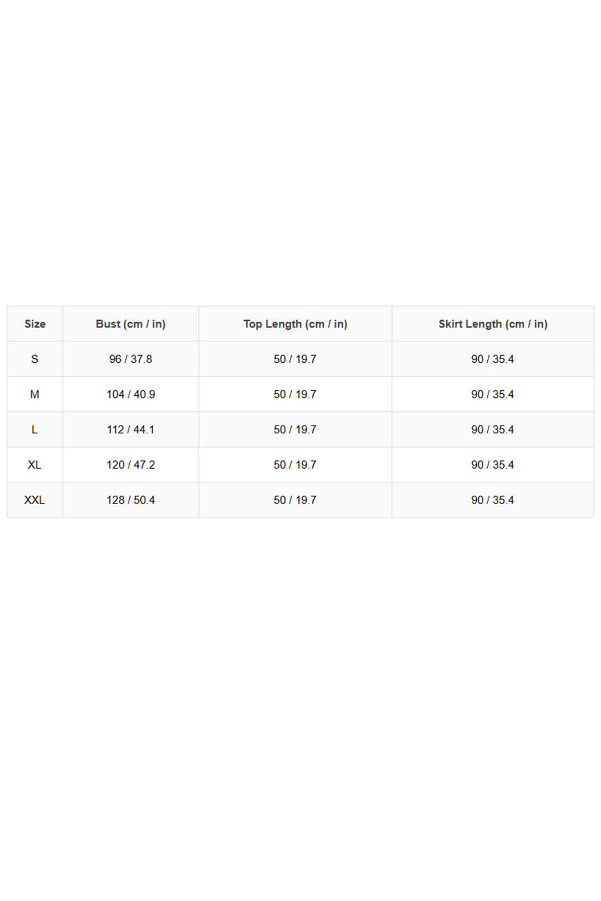Screen dimensions: 601x901
Task: Click top length value in L row
Action: [295, 430]
